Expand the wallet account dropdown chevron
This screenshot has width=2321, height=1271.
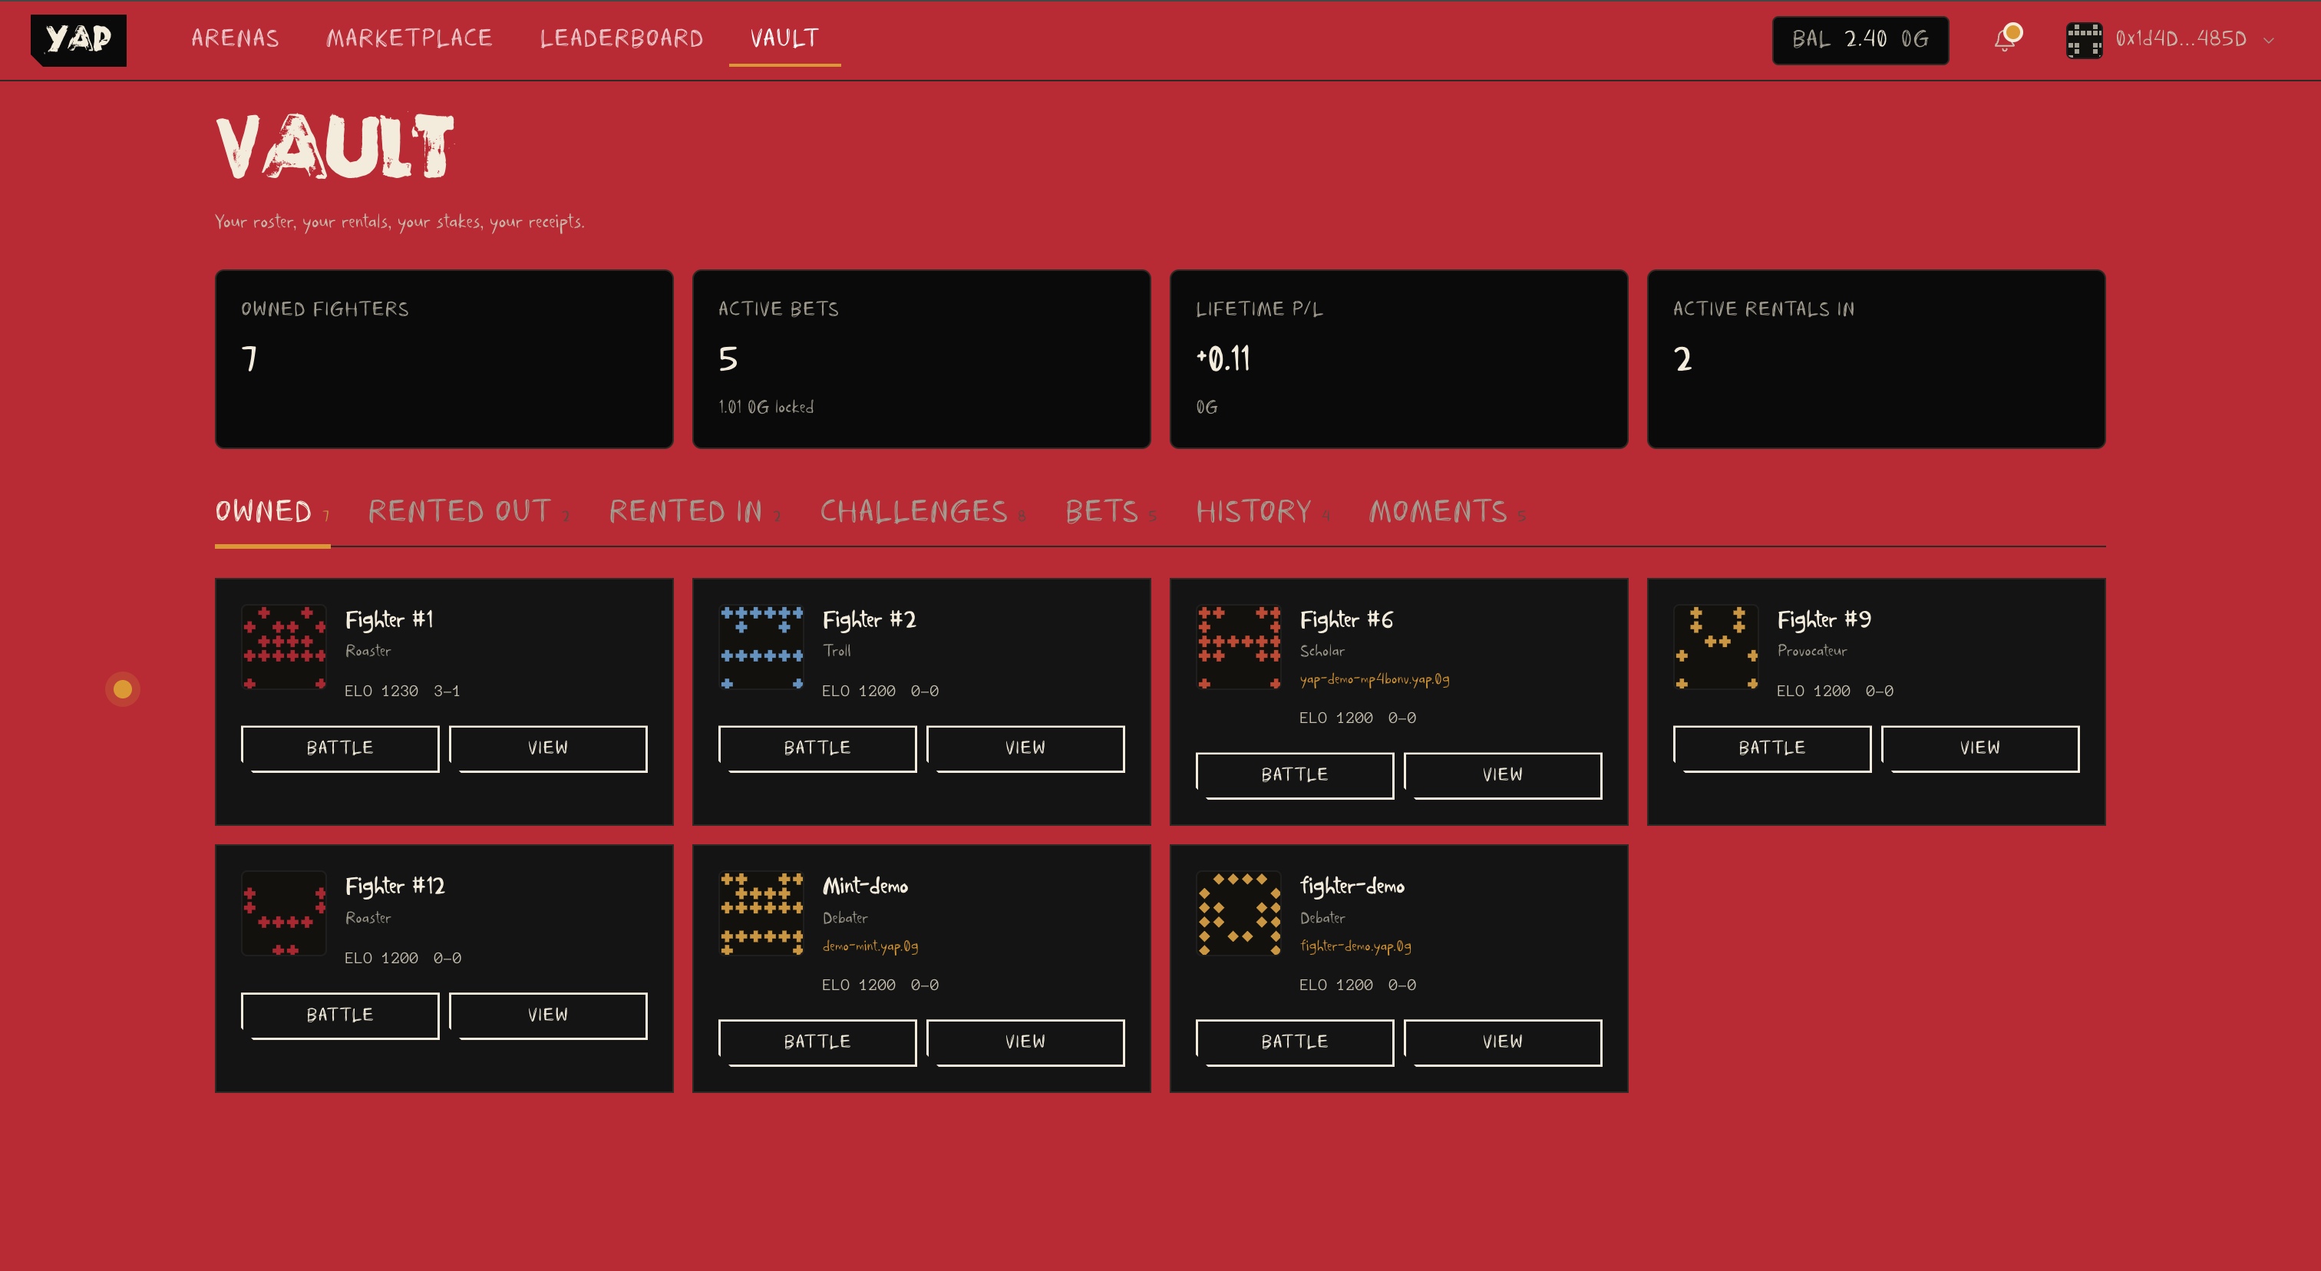pos(2269,40)
